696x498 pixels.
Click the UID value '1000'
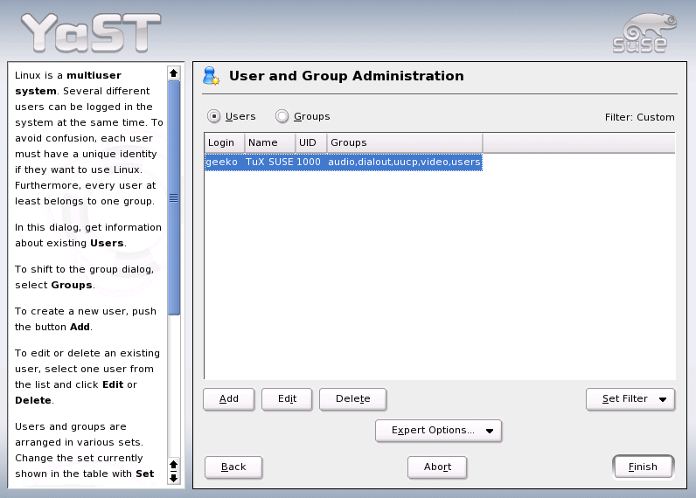(309, 162)
